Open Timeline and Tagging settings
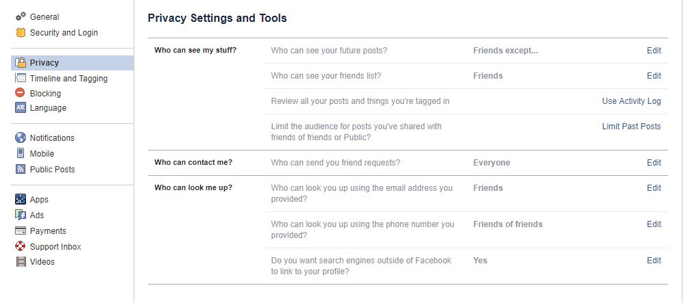Screen dimensions: 699x303 point(69,78)
